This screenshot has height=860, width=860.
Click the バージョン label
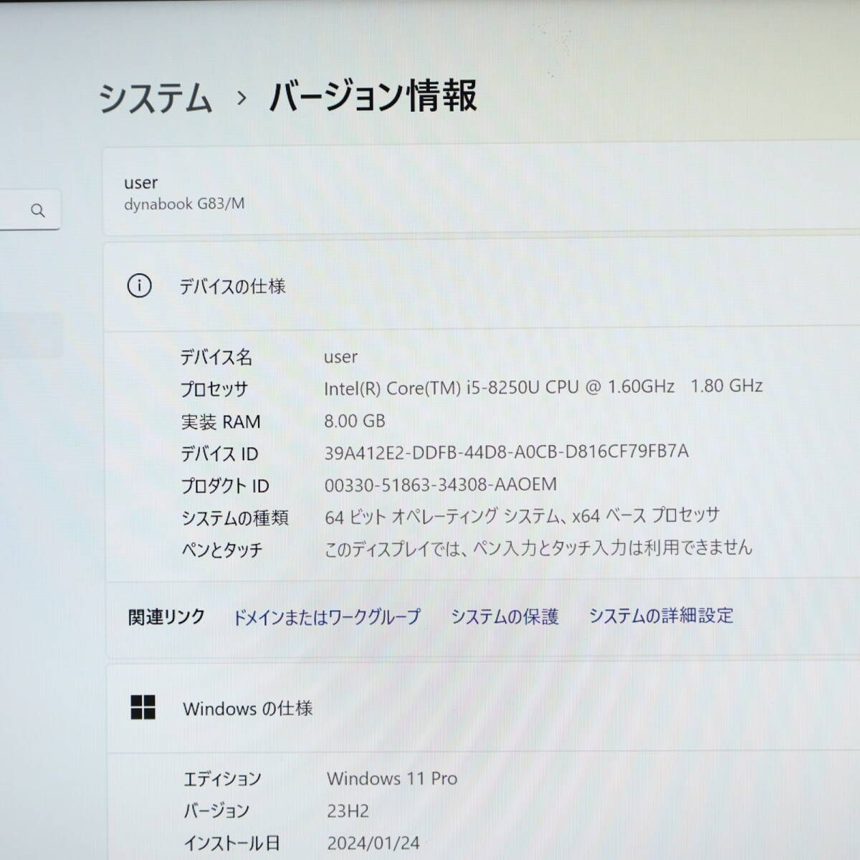point(216,811)
